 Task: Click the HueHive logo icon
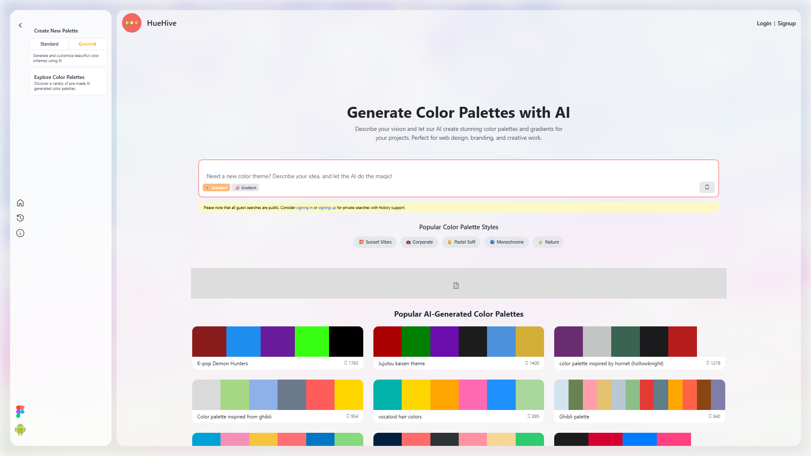coord(132,23)
